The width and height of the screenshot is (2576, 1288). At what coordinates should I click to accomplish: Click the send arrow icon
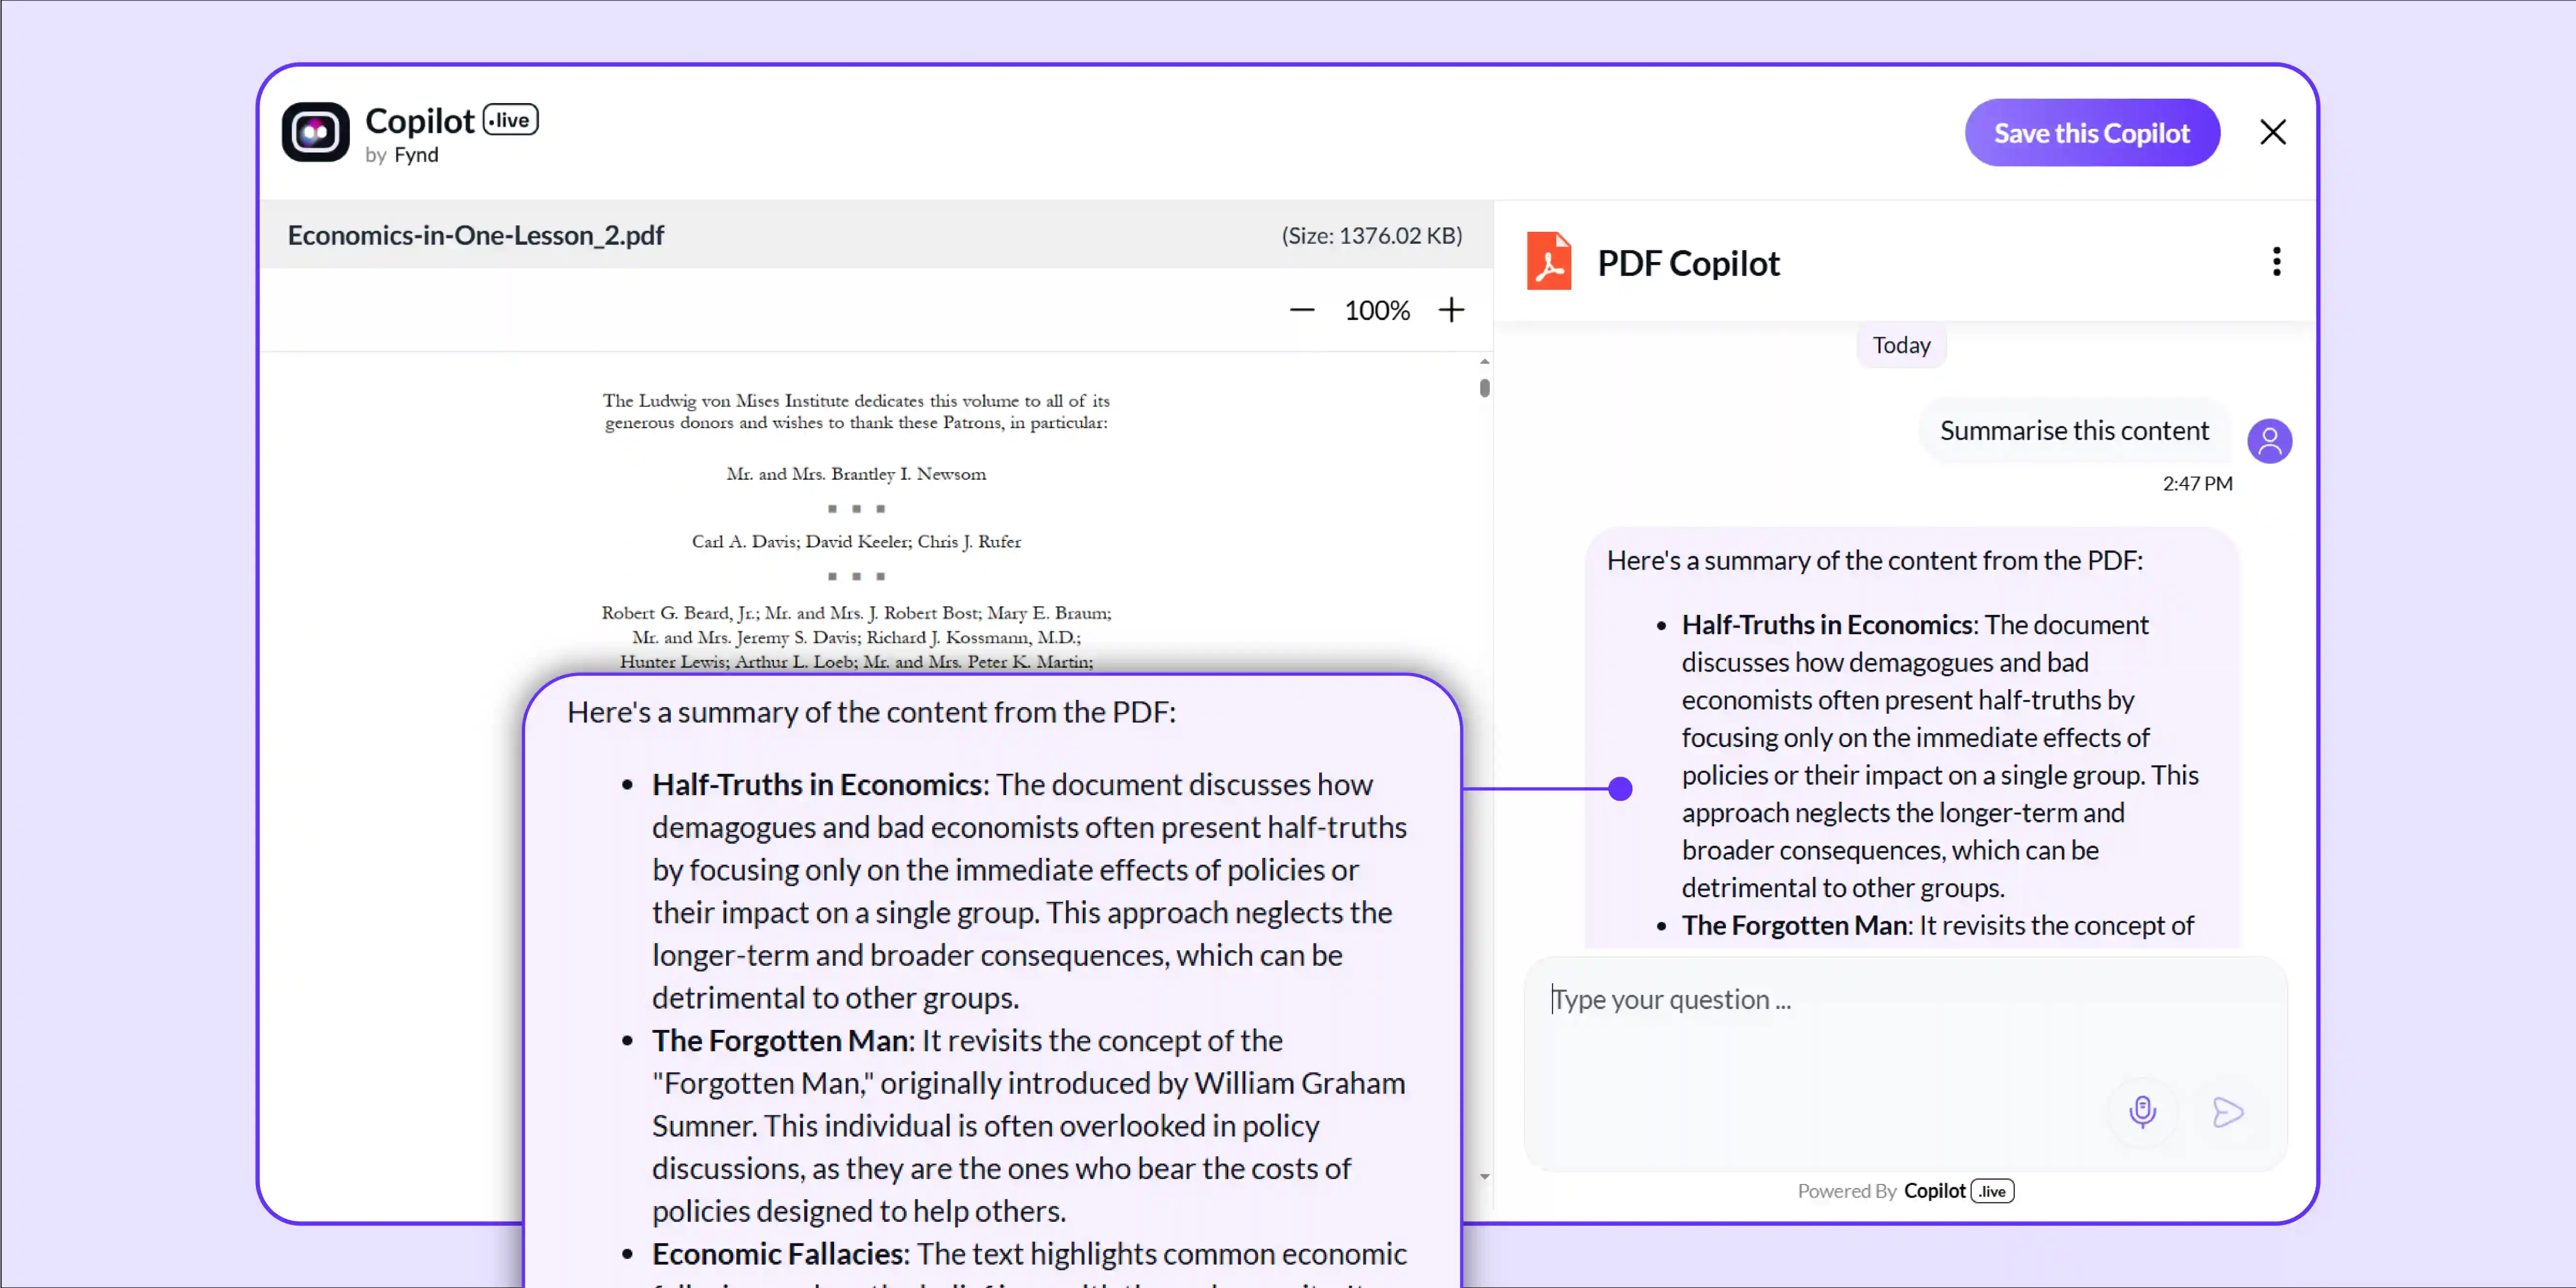(2228, 1112)
